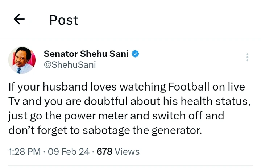Click the phrase power meter in the post
Viewport: 261px width, 168px height.
point(96,116)
